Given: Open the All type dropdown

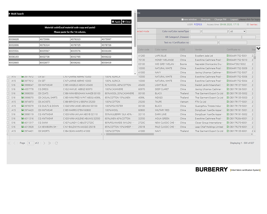Looking at the screenshot, I should point(238,31).
